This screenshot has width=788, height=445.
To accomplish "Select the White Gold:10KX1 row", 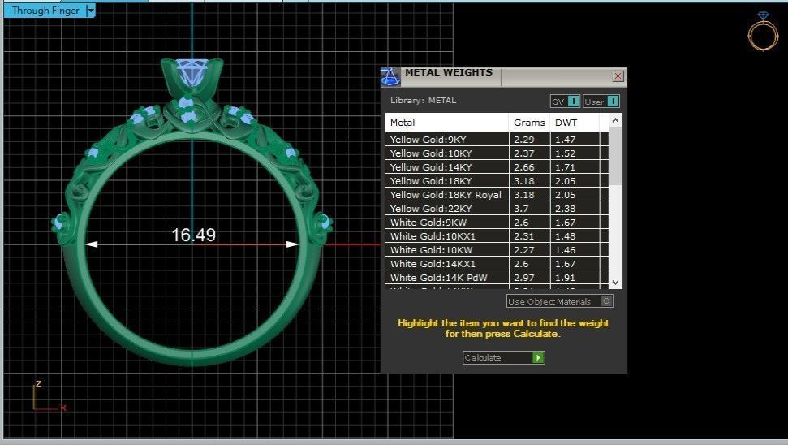I will point(497,235).
